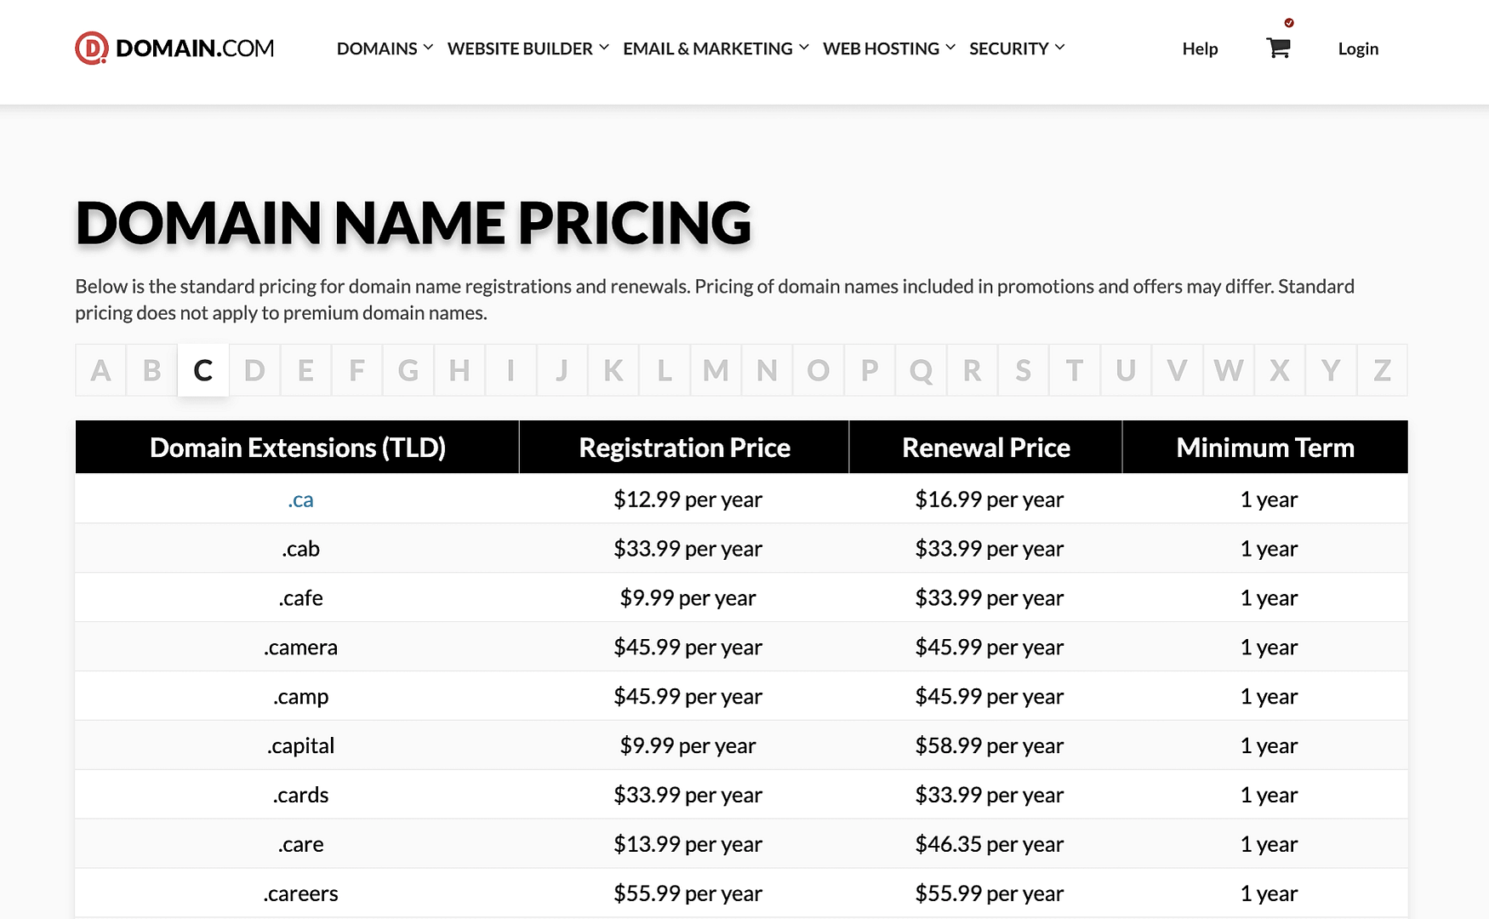Select the letter A tab
The width and height of the screenshot is (1489, 919).
pos(100,370)
